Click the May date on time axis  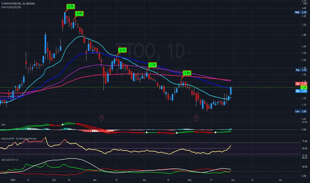point(190,180)
